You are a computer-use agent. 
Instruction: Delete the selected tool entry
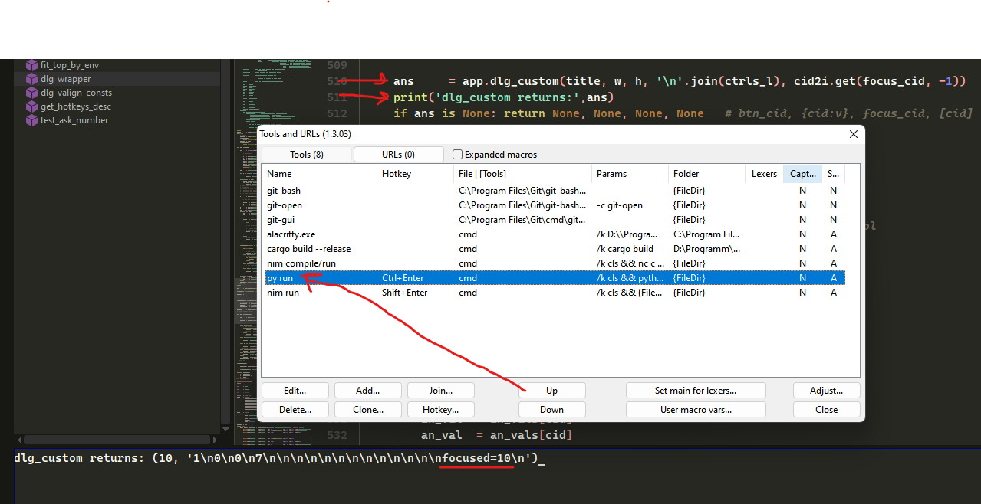pos(295,409)
